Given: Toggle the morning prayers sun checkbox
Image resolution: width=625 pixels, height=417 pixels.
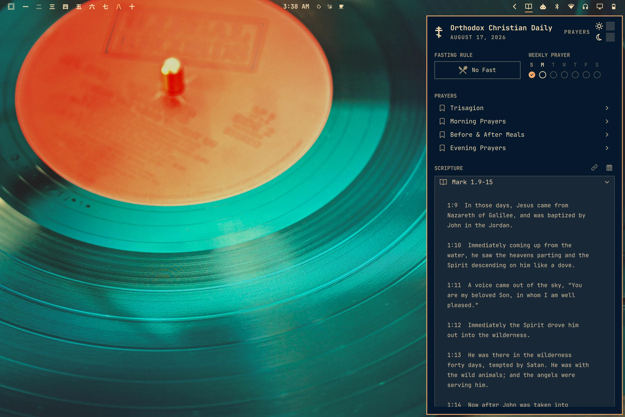Looking at the screenshot, I should 610,26.
